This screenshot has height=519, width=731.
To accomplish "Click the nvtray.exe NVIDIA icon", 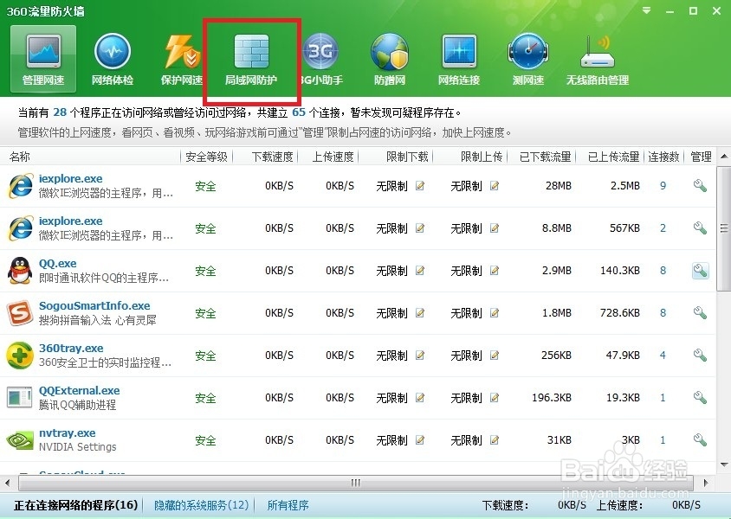I will point(20,440).
